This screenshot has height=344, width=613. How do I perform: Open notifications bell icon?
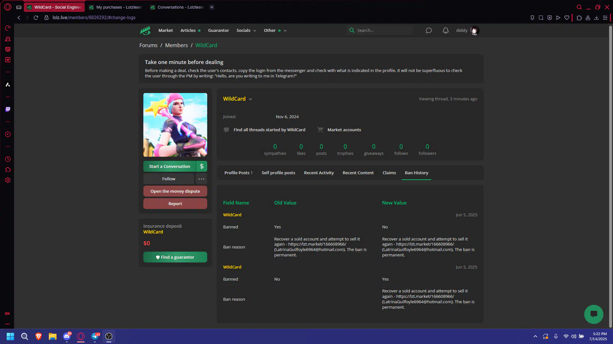[446, 30]
